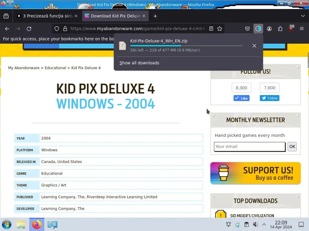Click Show all downloads
Screen dimensions: 309x231
pos(139,63)
